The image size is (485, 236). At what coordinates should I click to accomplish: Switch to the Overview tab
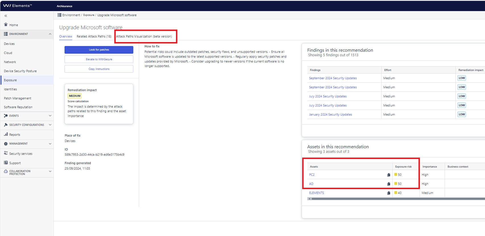coord(66,36)
